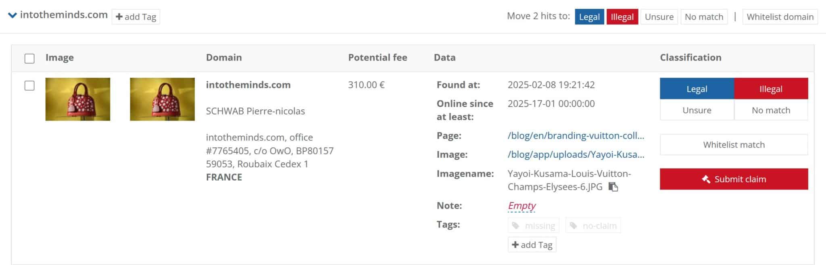Click the Whitelist match button

734,145
